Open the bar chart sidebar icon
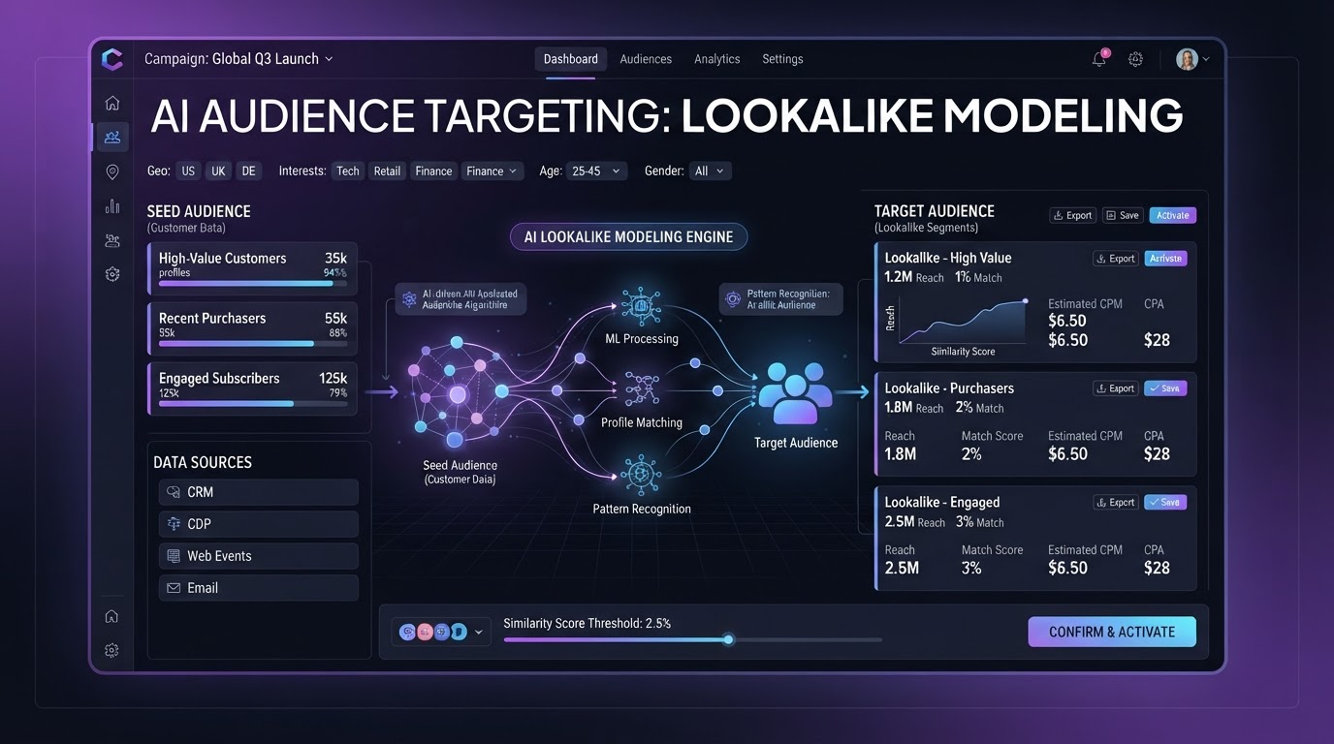Viewport: 1334px width, 744px height. tap(112, 206)
